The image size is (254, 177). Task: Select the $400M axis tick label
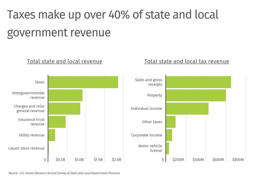pos(198,160)
